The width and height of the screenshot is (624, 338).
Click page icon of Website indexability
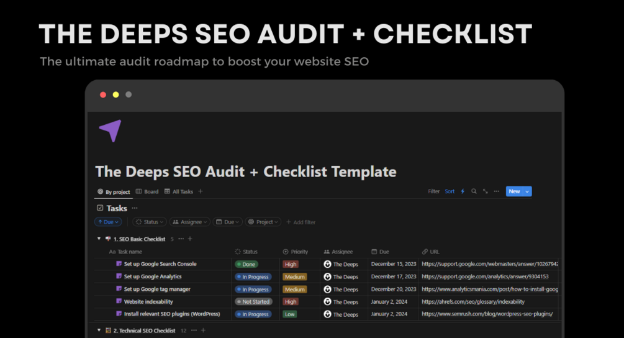[119, 301]
